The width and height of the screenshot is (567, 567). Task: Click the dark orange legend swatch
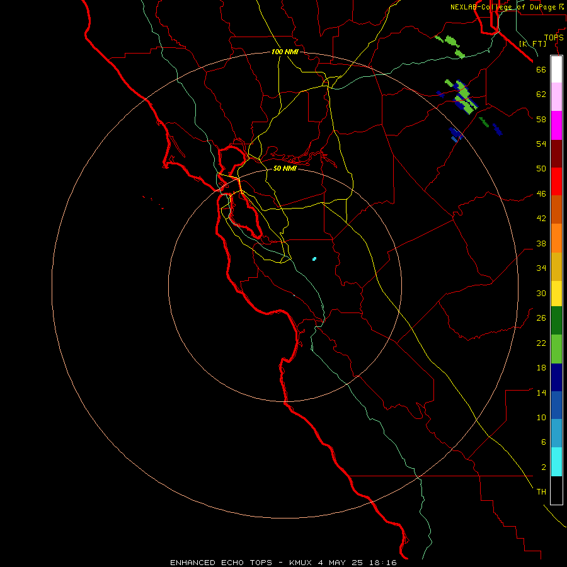[556, 209]
